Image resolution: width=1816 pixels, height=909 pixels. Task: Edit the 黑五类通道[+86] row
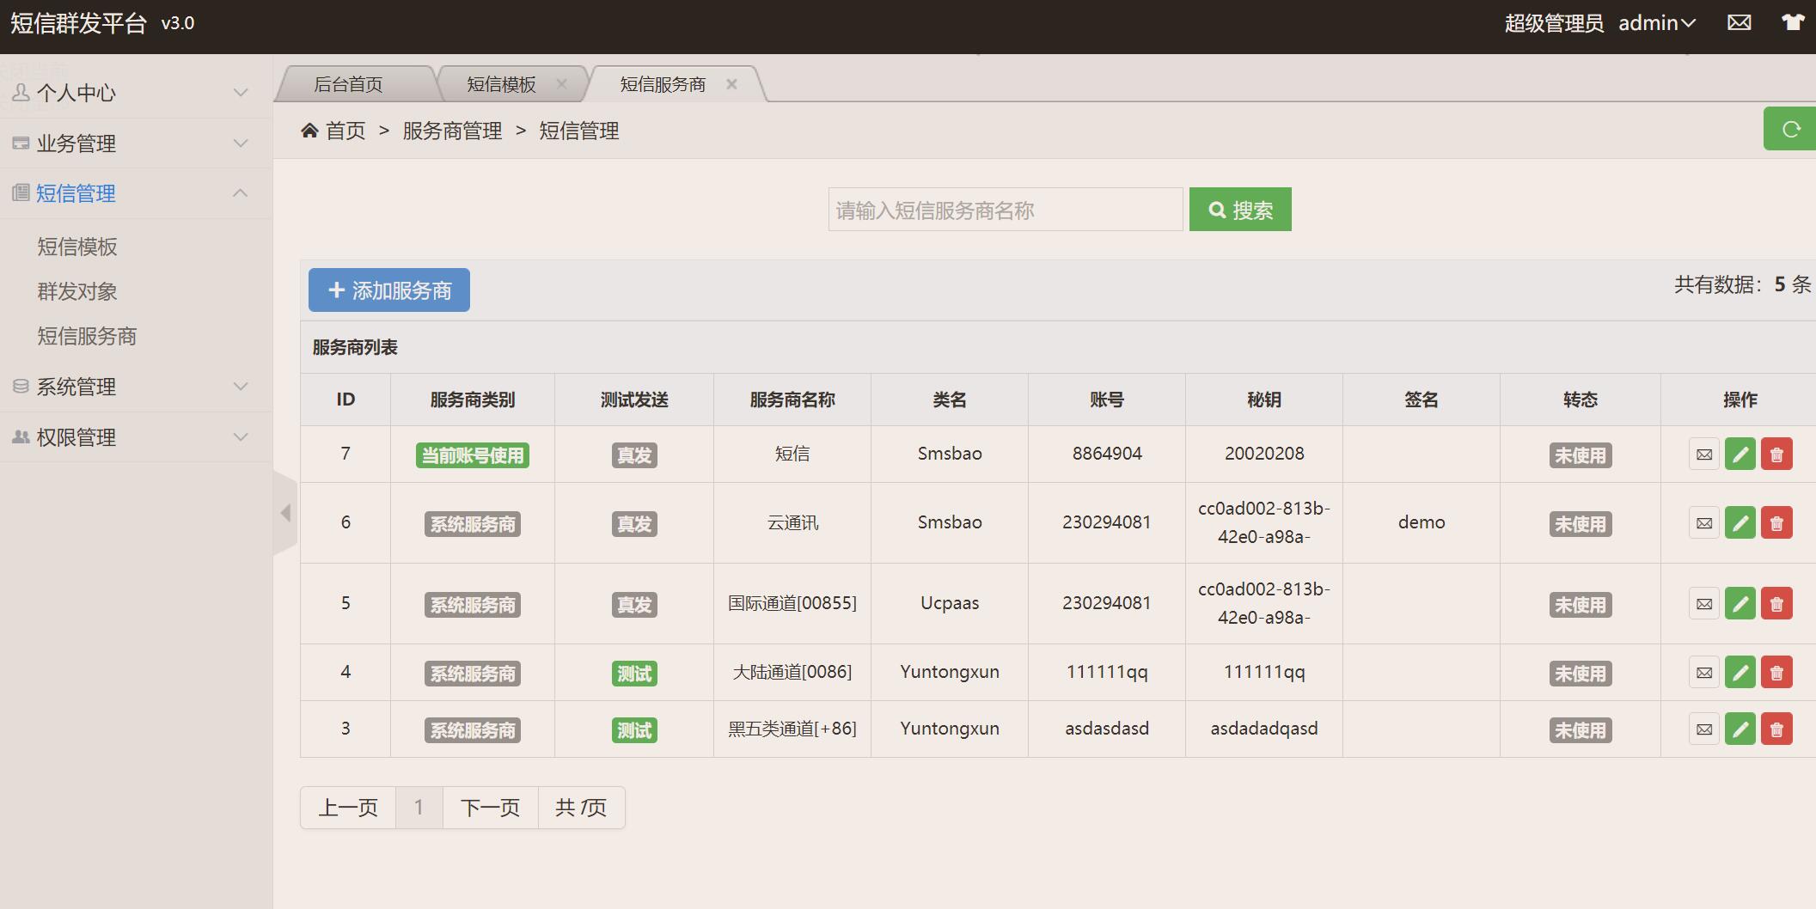point(1740,729)
